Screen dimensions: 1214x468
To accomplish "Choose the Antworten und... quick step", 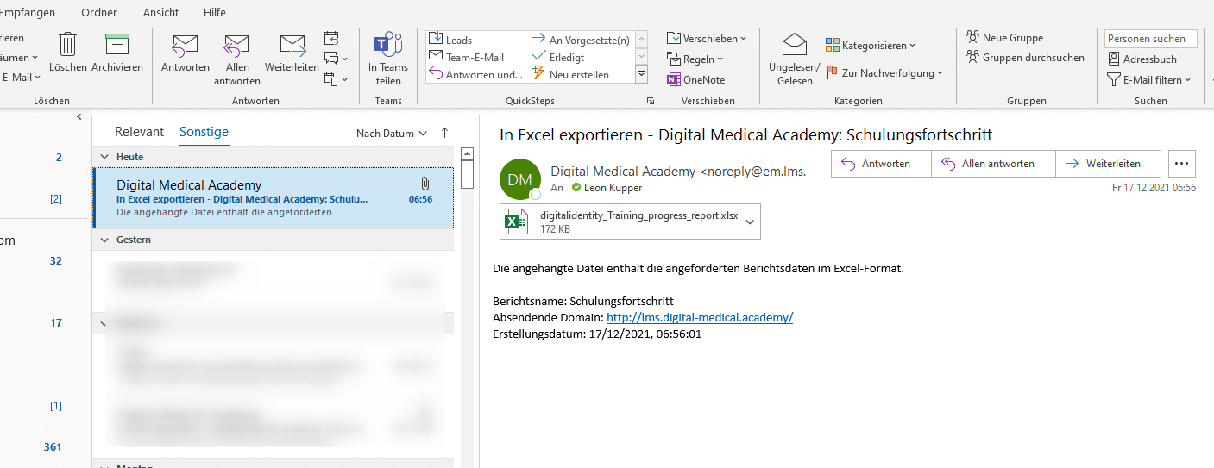I will [x=476, y=74].
